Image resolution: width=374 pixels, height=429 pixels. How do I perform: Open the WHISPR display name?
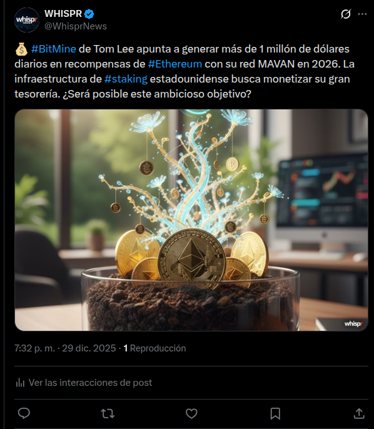tap(63, 14)
